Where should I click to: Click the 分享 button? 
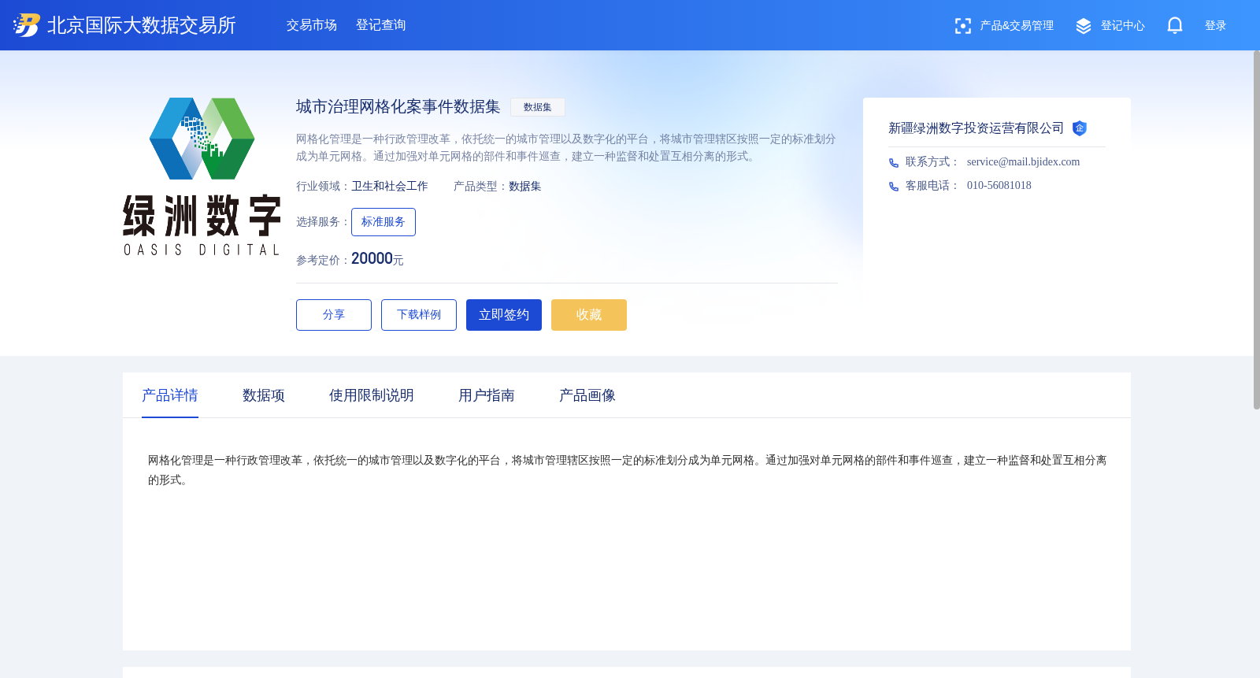(334, 315)
